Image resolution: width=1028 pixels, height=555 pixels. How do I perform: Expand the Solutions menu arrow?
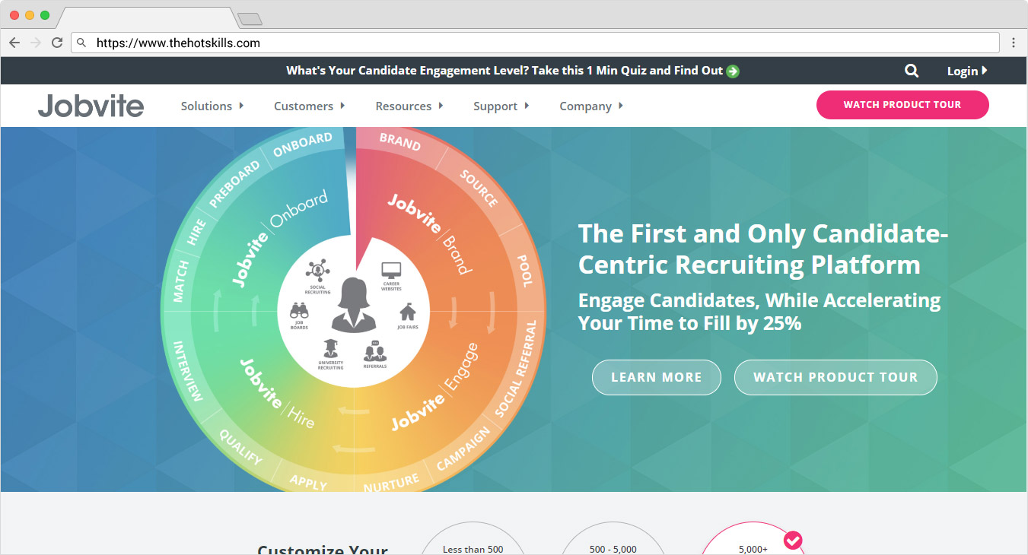coord(241,106)
